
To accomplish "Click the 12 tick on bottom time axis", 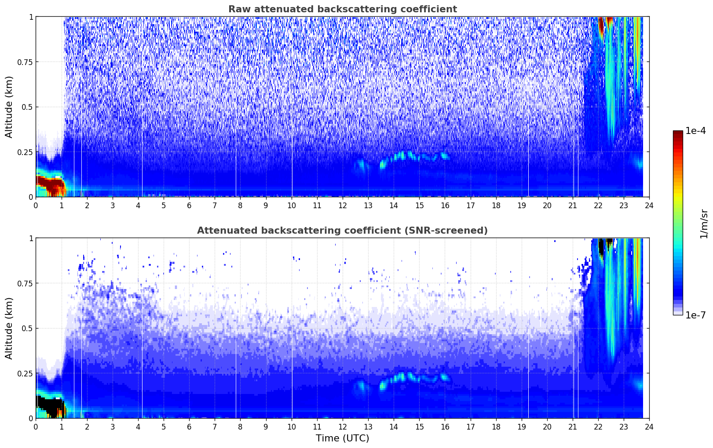I will [343, 427].
